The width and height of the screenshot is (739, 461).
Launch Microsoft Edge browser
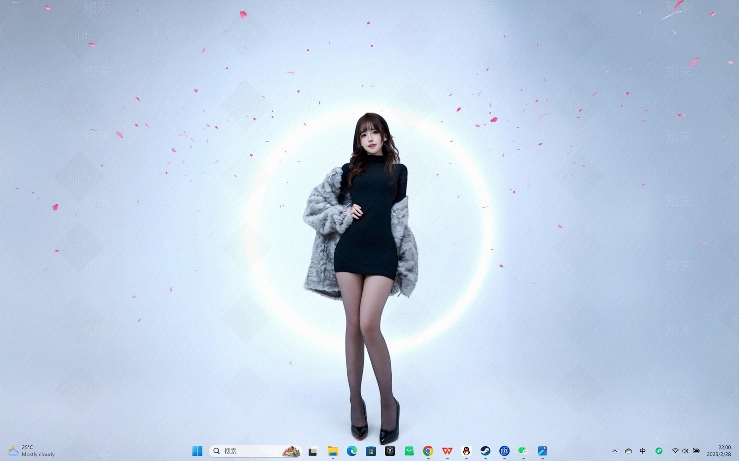click(x=352, y=451)
